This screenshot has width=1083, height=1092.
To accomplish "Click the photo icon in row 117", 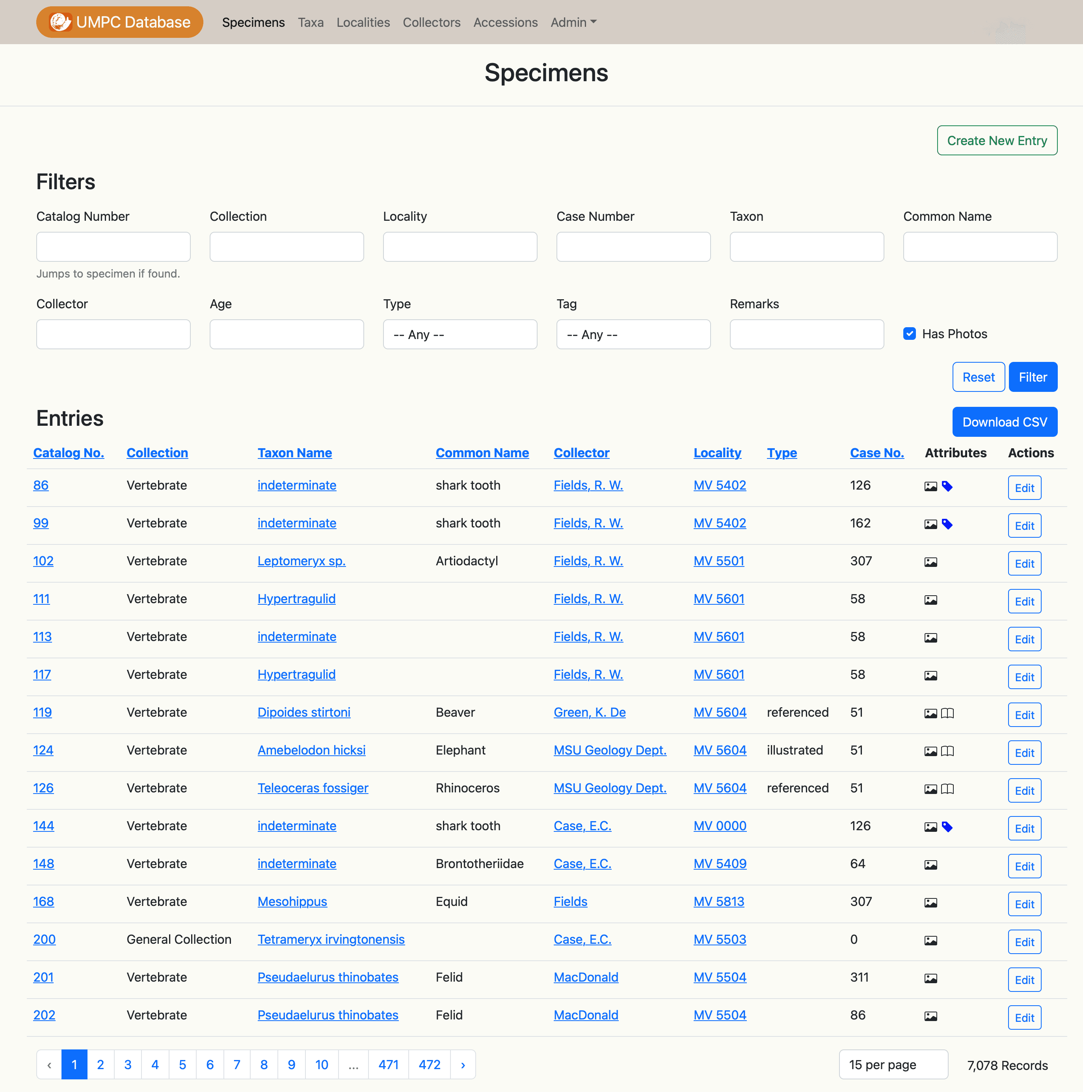I will point(930,675).
